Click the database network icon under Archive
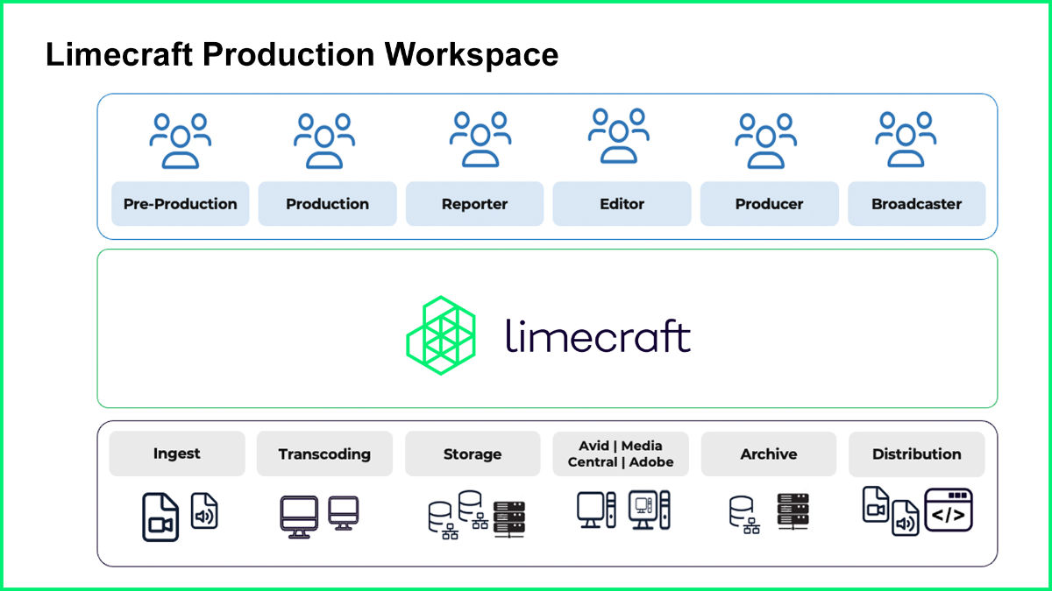This screenshot has height=591, width=1052. click(745, 515)
